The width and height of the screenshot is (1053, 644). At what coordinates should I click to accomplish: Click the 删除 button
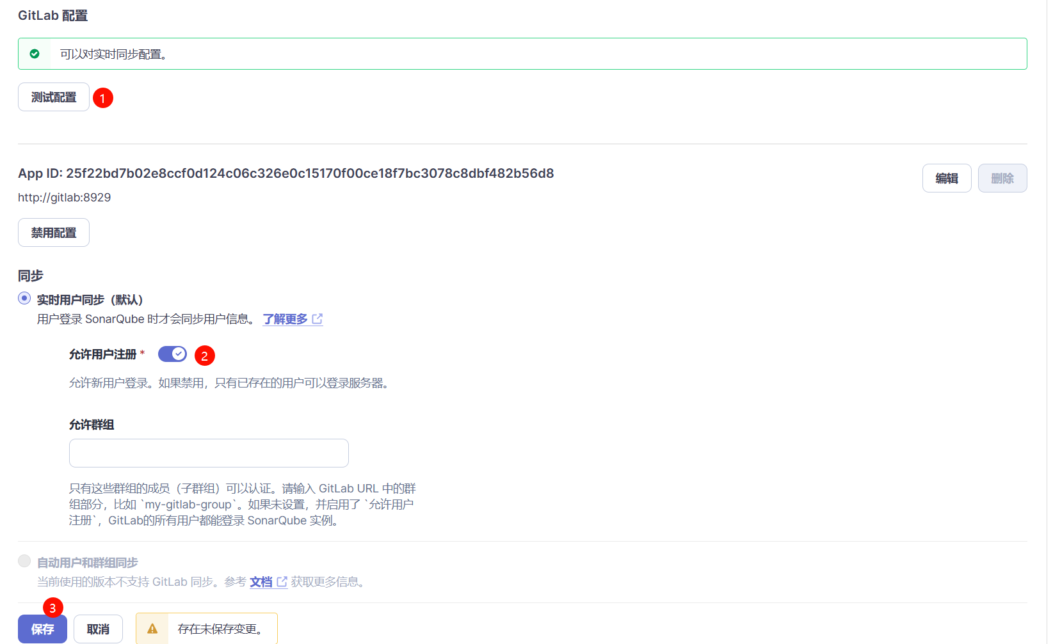(1002, 178)
